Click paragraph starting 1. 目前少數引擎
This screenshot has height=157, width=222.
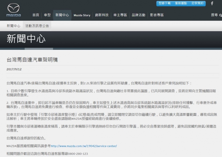[x=112, y=93]
